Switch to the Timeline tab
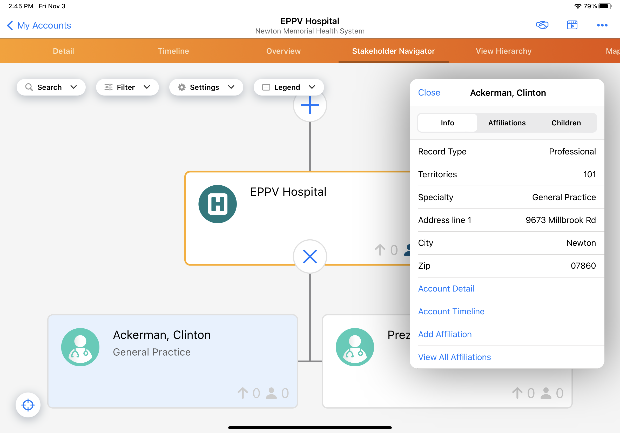Image resolution: width=620 pixels, height=433 pixels. tap(173, 51)
